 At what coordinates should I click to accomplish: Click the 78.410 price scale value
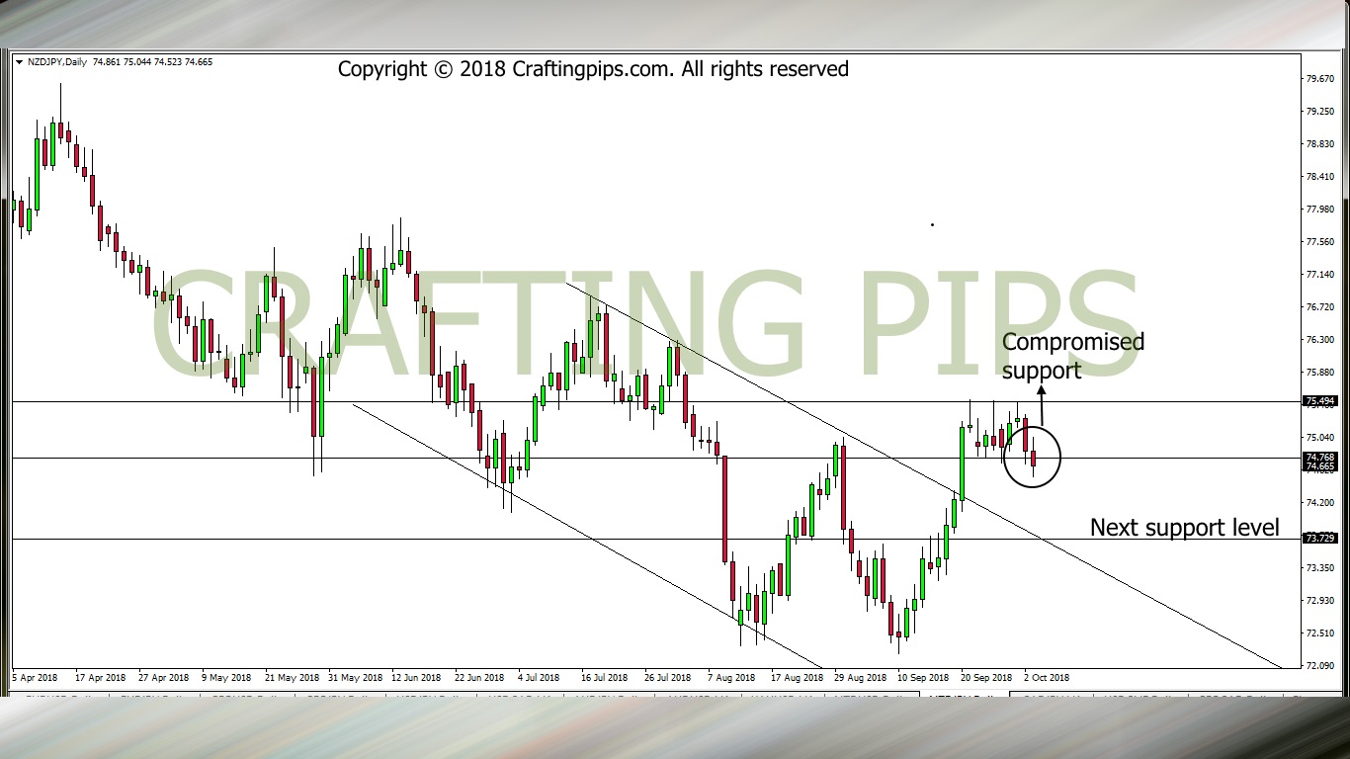coord(1320,177)
